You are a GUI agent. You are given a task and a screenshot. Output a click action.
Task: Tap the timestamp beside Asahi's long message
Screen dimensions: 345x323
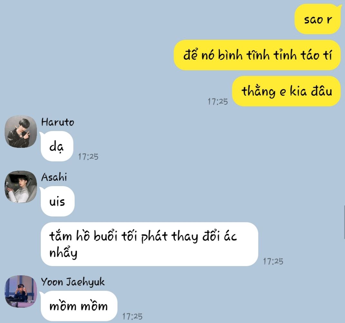[273, 261]
